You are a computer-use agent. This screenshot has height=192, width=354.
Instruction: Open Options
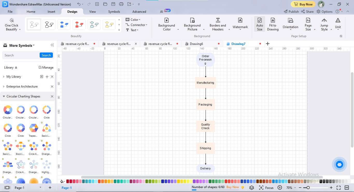(x=324, y=11)
